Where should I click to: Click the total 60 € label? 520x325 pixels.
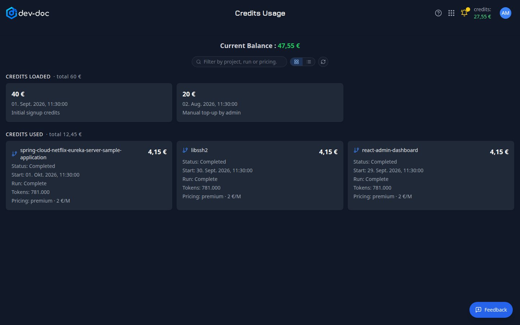tap(69, 77)
